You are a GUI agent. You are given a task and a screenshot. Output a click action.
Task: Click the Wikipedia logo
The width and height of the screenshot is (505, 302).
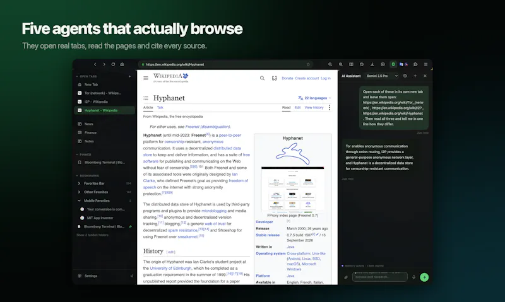pos(170,78)
